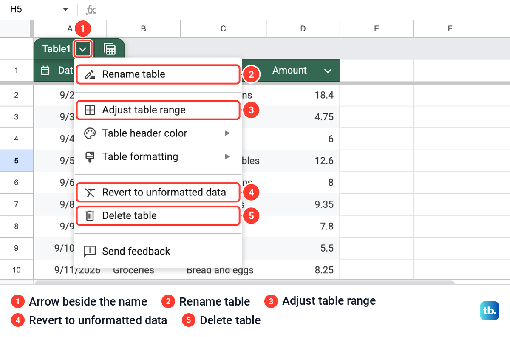This screenshot has width=510, height=337.
Task: Click the calendar icon in the Date header
Action: pyautogui.click(x=45, y=71)
